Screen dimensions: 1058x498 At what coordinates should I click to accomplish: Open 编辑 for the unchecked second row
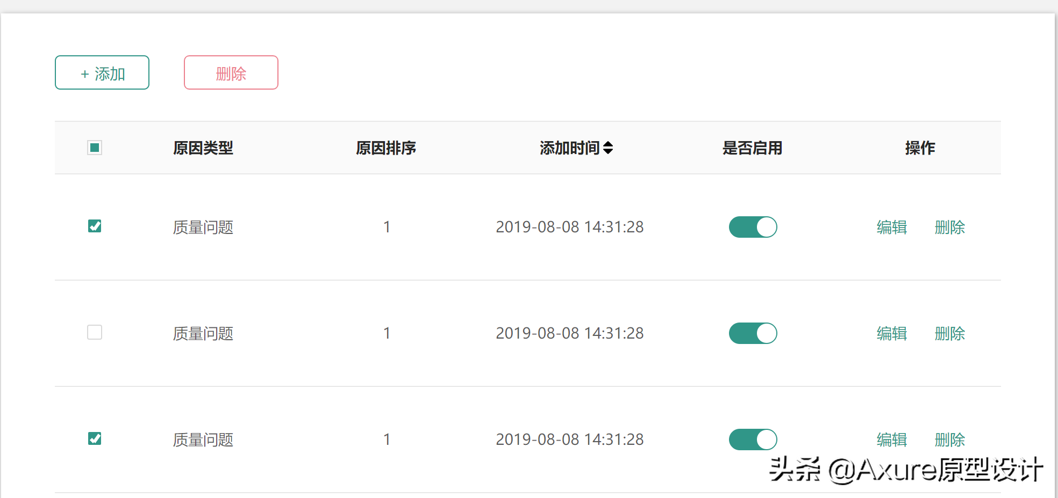(x=892, y=333)
